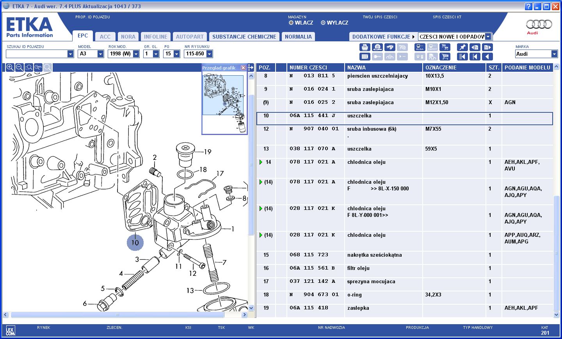The width and height of the screenshot is (562, 339).
Task: Open the PG 15 dropdown
Action: tap(176, 54)
